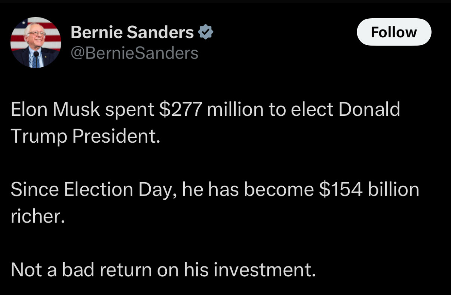Click the blue verified checkmark badge
Viewport: 451px width, 295px height.
point(205,32)
